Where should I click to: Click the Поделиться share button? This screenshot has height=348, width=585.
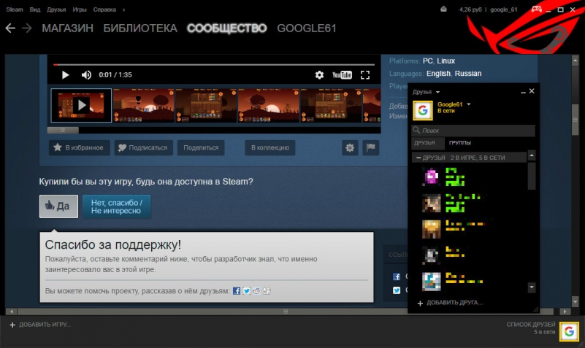(x=201, y=147)
